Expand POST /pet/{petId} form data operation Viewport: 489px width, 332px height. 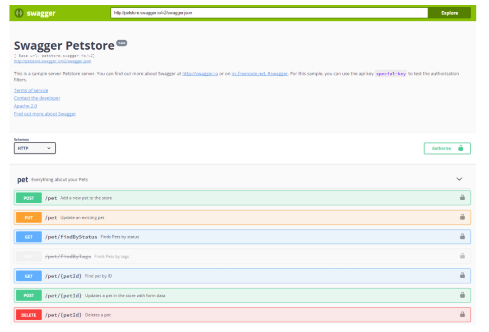point(242,295)
